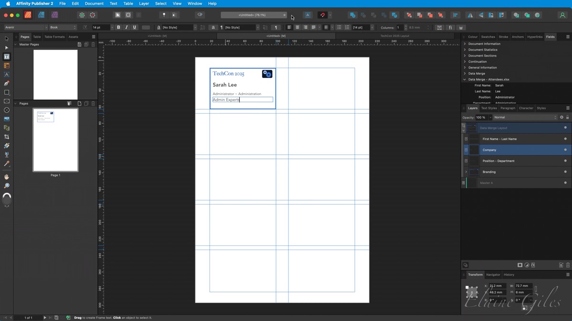Click the Opacity percentage field

pos(481,117)
